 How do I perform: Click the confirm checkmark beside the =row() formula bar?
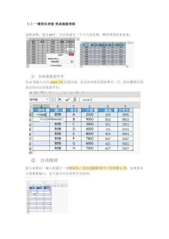(67, 99)
